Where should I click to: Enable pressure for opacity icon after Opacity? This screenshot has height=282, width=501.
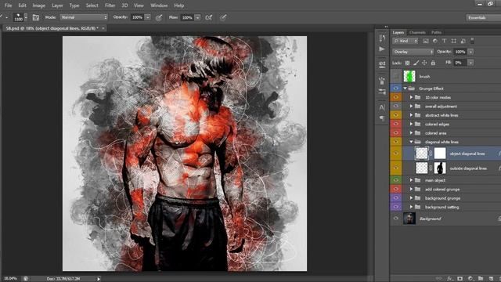[159, 17]
